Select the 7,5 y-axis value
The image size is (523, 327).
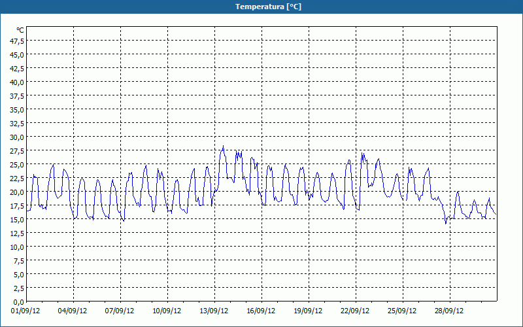point(19,261)
